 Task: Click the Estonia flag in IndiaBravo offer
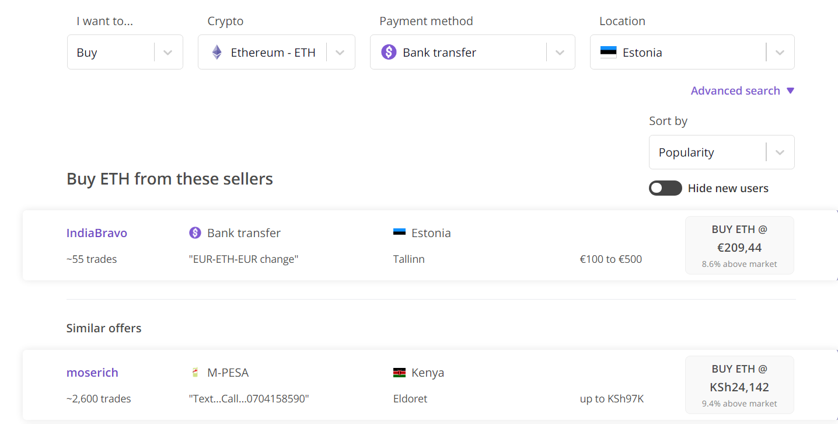pyautogui.click(x=399, y=233)
